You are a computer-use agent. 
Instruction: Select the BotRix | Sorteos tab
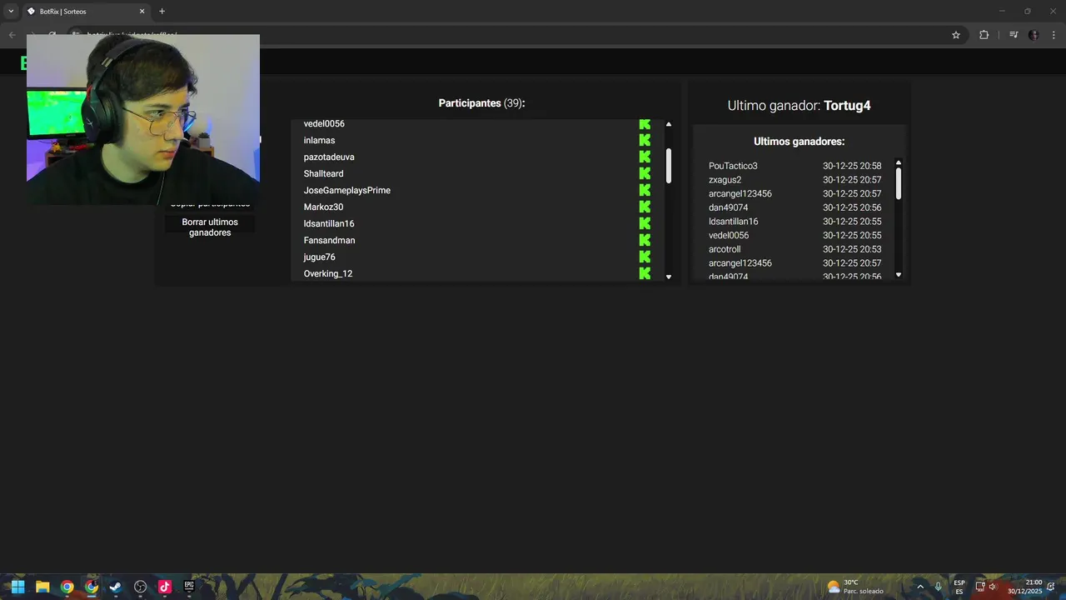[85, 12]
